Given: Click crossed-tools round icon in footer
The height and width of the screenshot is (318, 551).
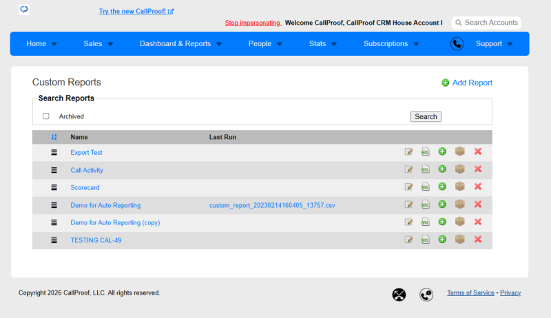Looking at the screenshot, I should [399, 295].
